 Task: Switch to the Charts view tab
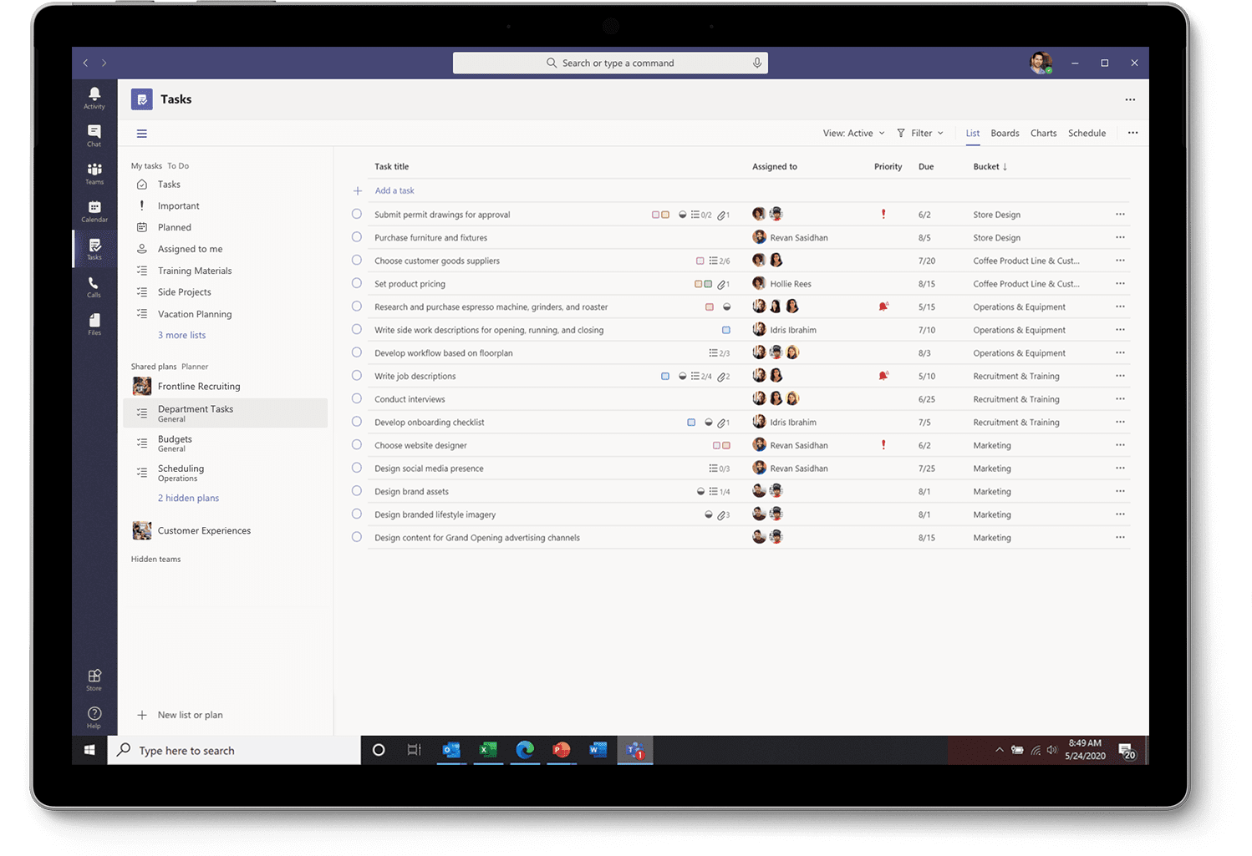tap(1043, 134)
